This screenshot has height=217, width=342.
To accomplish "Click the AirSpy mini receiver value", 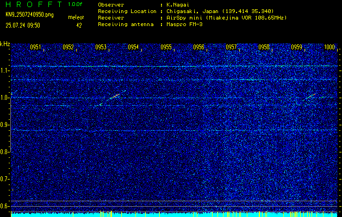I will point(227,18).
